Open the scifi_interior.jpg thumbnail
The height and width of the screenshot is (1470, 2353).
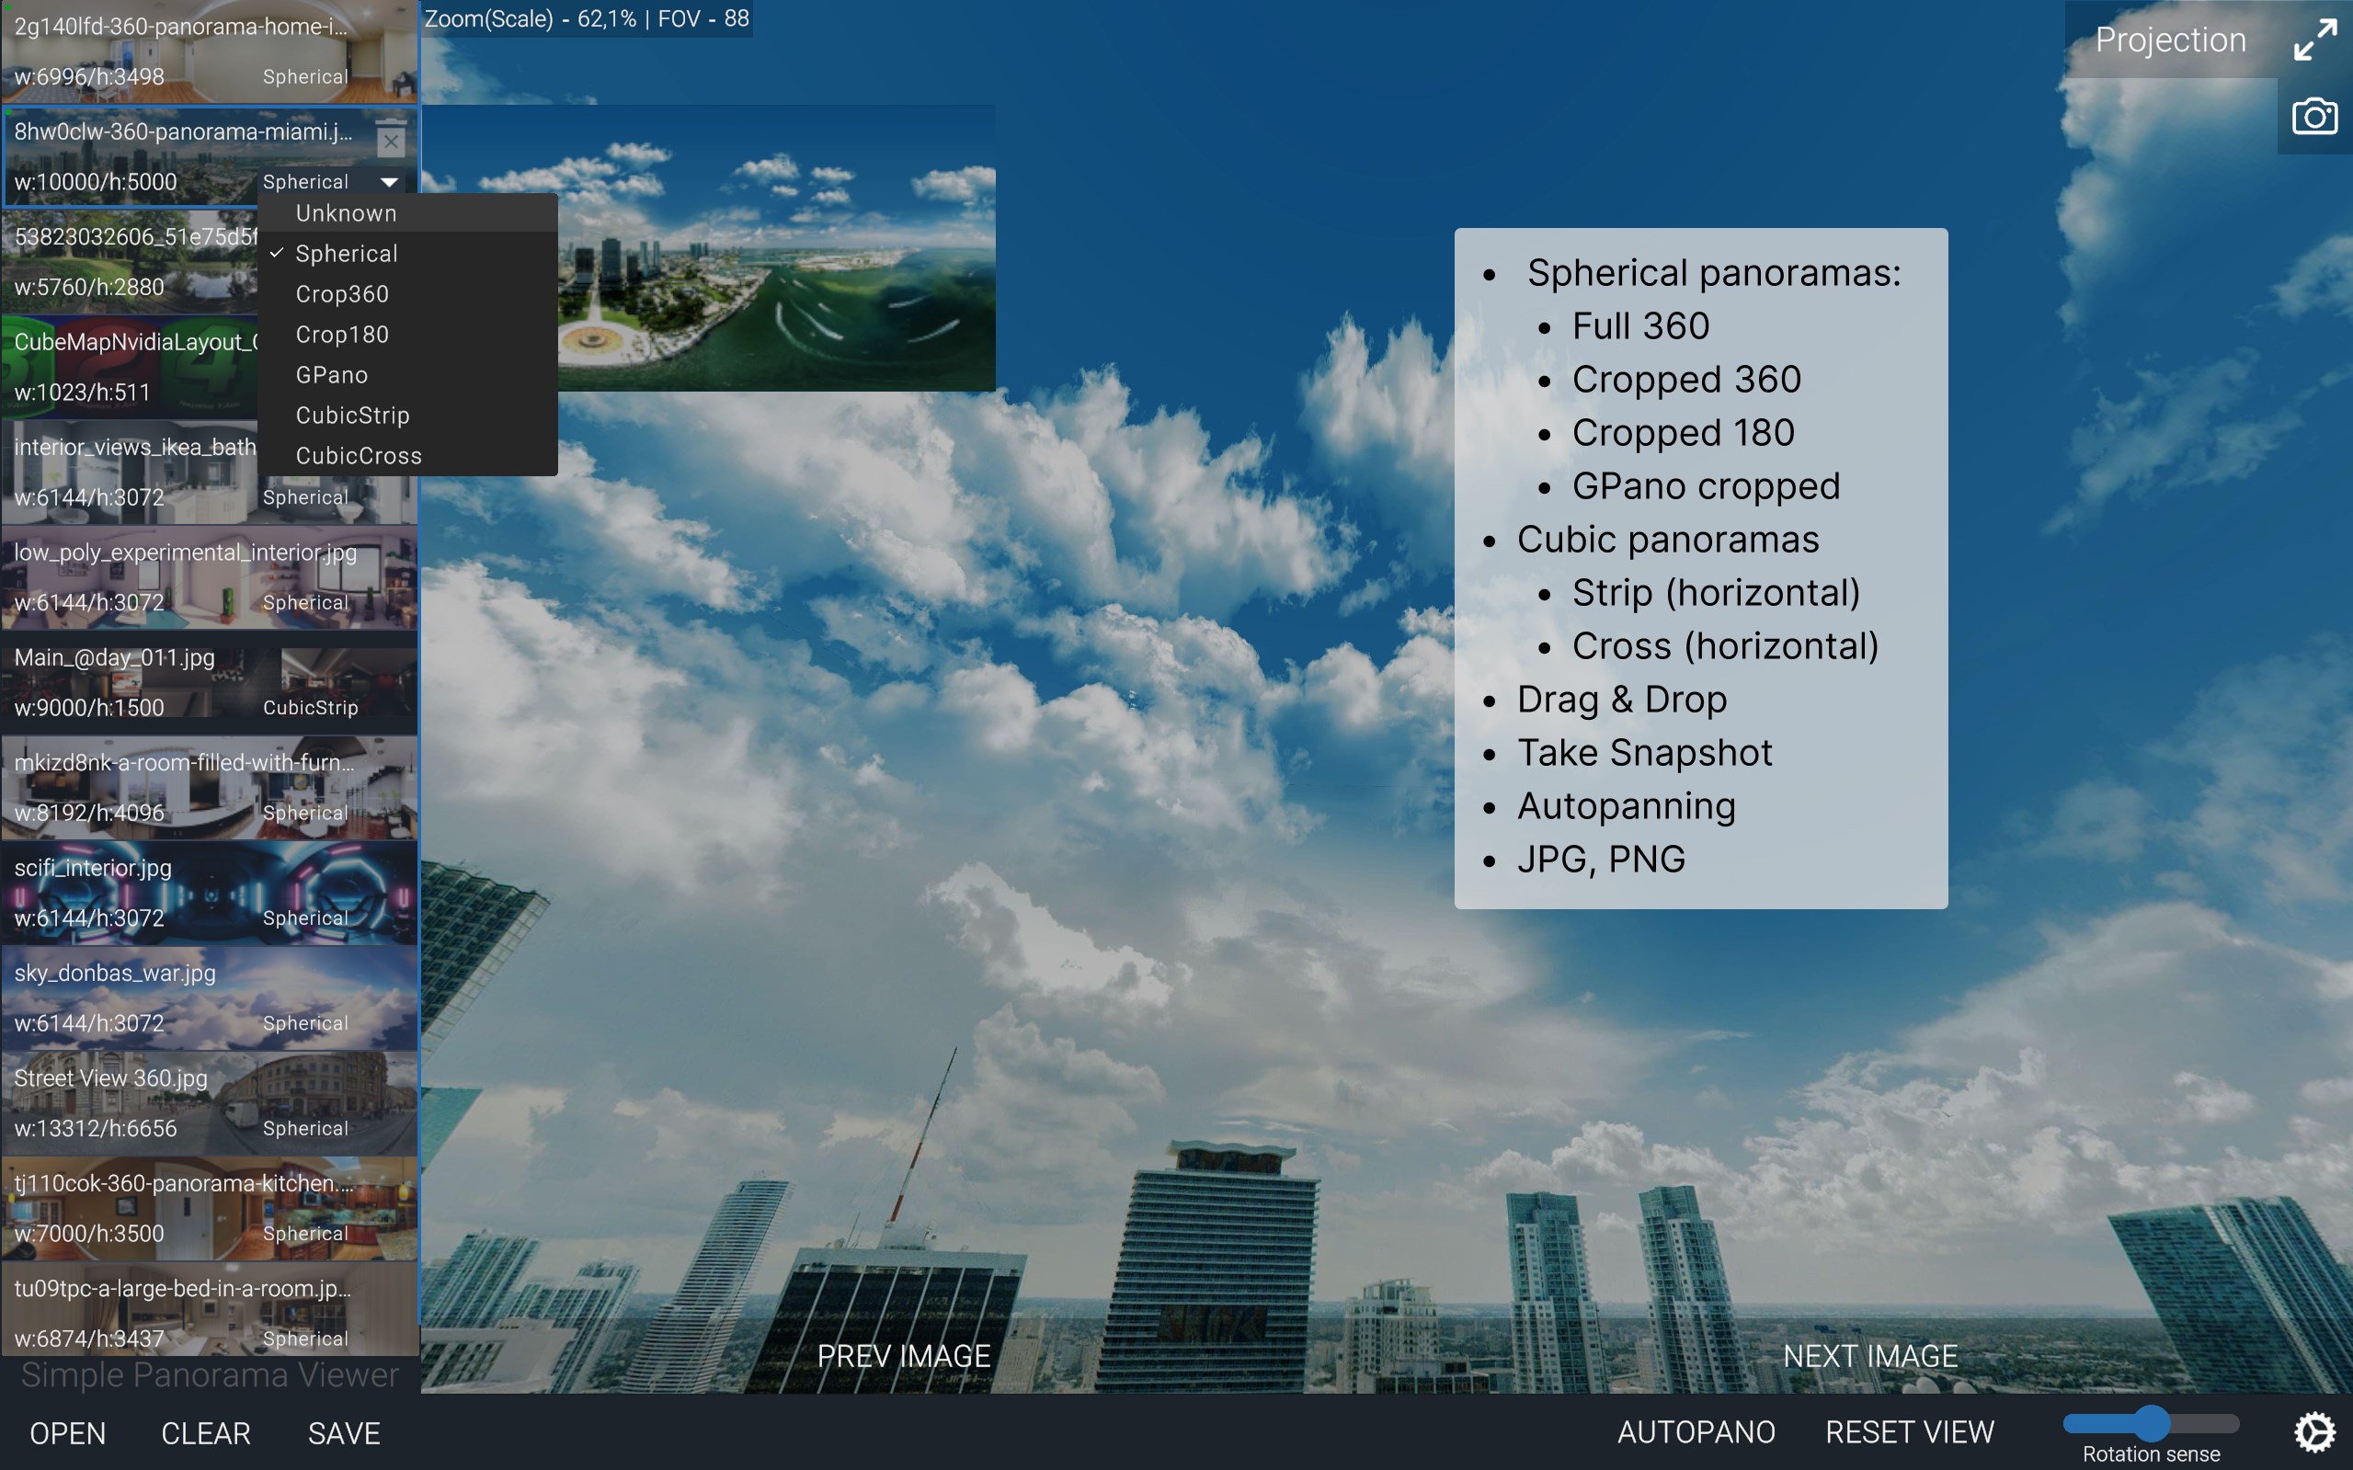(x=209, y=893)
